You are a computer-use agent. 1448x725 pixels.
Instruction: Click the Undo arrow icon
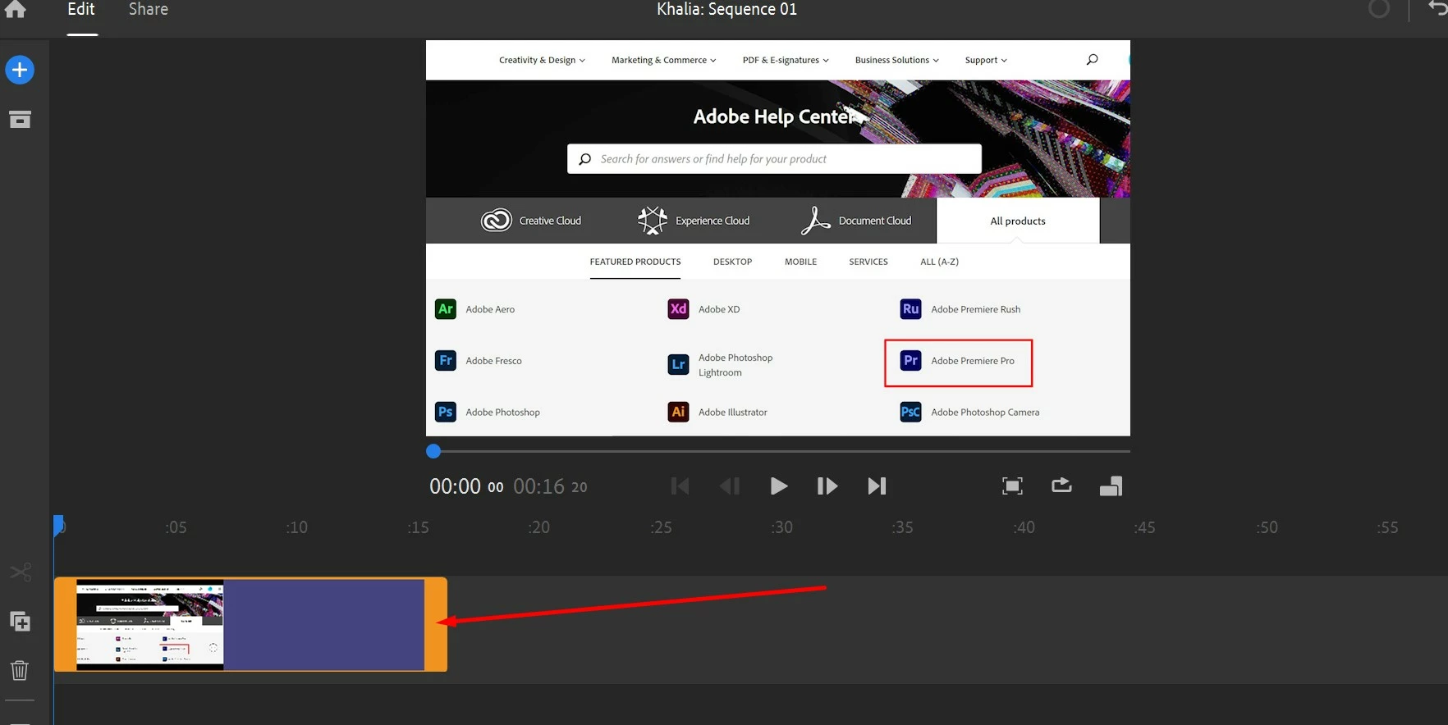pos(1437,8)
